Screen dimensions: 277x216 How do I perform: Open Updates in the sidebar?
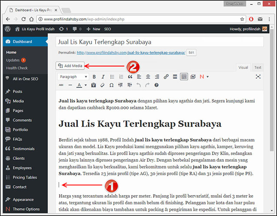(x=16, y=60)
